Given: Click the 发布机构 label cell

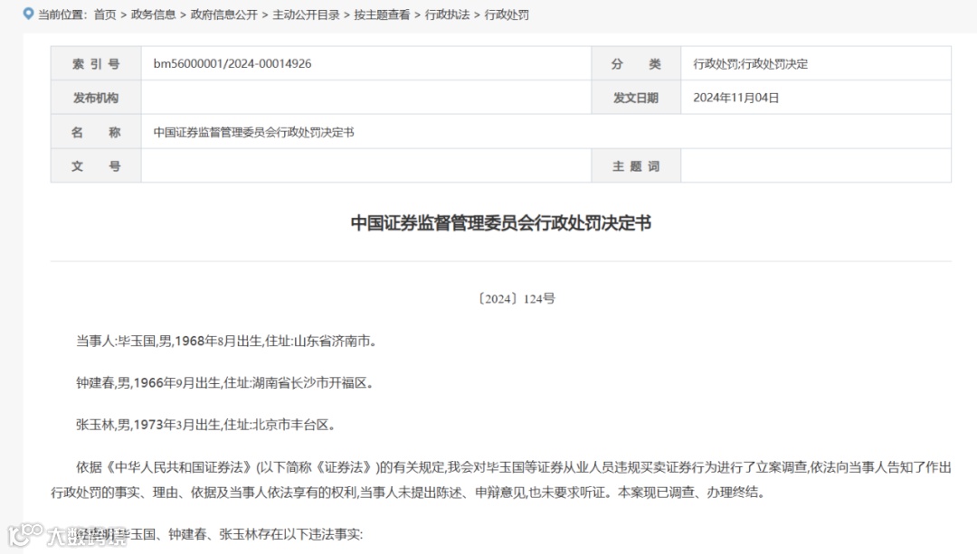Looking at the screenshot, I should [x=96, y=97].
